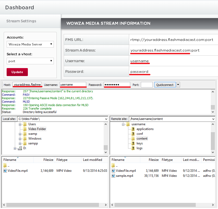The height and width of the screenshot is (209, 218).
Task: Click the "Directory listing successful" status line
Action: click(40, 112)
